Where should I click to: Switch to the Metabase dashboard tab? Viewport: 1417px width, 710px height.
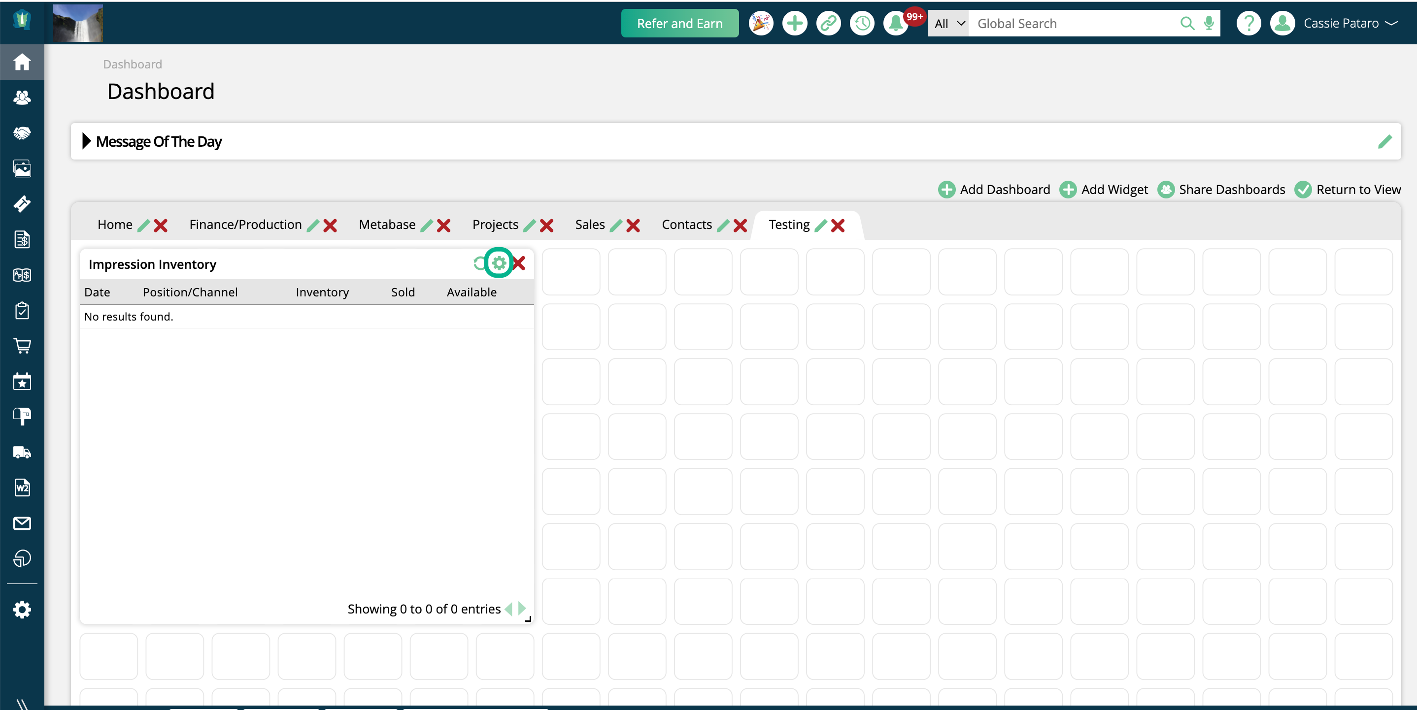click(387, 225)
